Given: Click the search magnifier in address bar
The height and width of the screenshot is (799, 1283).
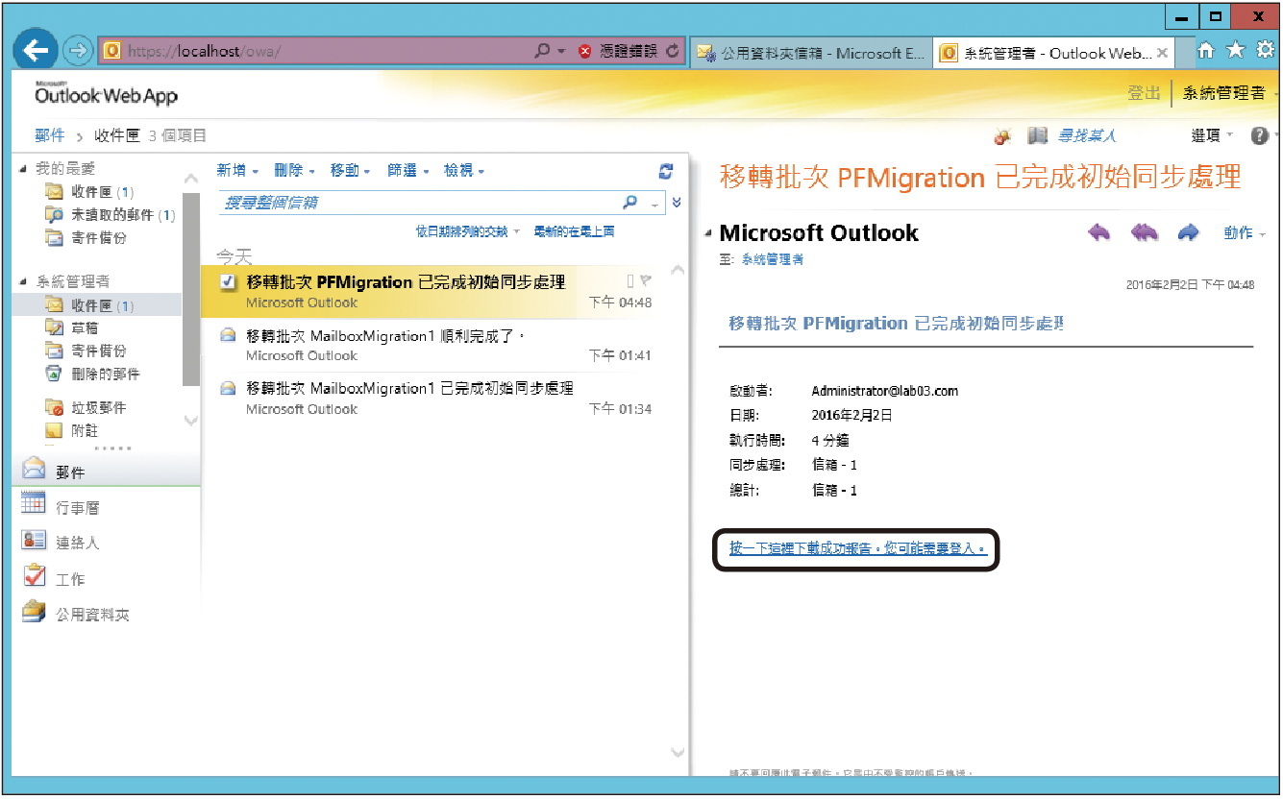Looking at the screenshot, I should [x=543, y=52].
